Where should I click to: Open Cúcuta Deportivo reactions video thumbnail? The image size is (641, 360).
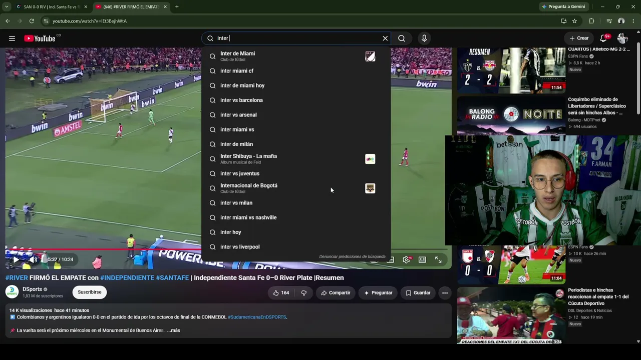511,315
